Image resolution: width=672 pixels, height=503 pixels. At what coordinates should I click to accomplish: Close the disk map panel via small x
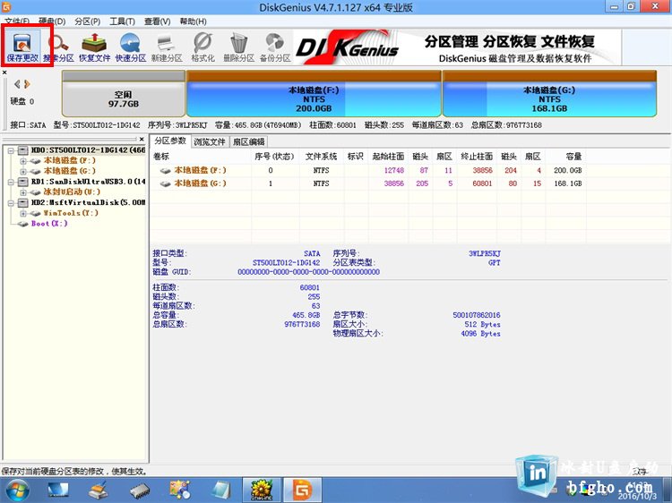pyautogui.click(x=4, y=72)
